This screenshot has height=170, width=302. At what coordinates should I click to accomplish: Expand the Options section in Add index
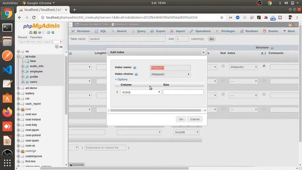[121, 79]
